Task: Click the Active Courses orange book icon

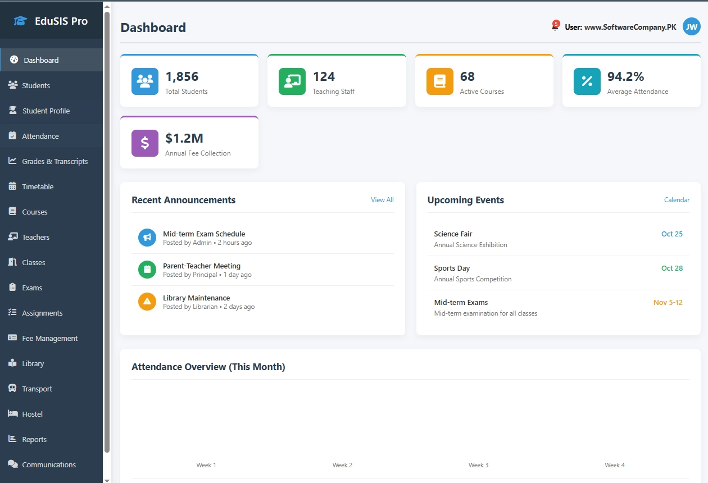Action: pos(439,81)
